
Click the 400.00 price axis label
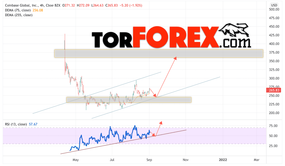274,44
